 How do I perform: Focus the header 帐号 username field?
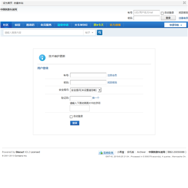(147, 13)
